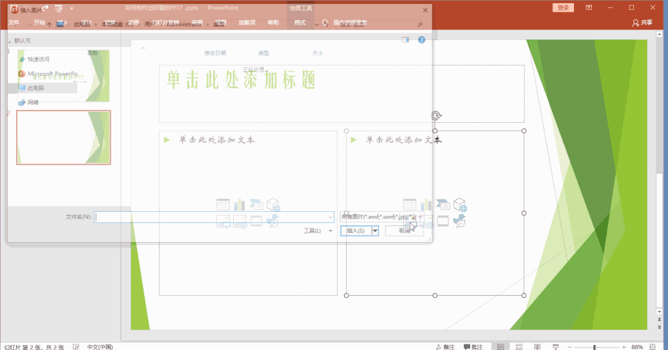The width and height of the screenshot is (668, 350).
Task: Click the spell check status bar icon
Action: tap(76, 346)
